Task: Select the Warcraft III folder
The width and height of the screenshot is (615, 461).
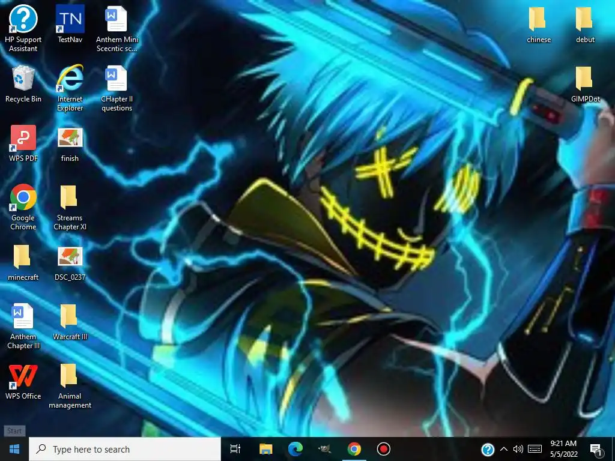Action: [x=70, y=322]
